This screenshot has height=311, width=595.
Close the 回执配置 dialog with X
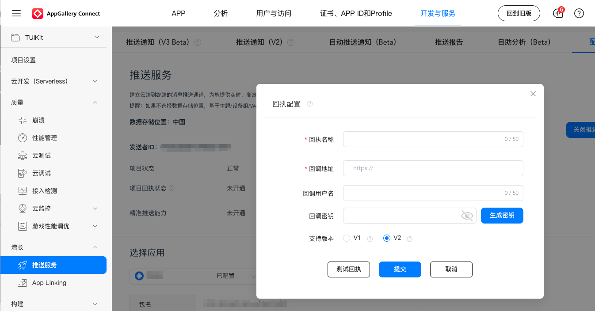pyautogui.click(x=533, y=94)
